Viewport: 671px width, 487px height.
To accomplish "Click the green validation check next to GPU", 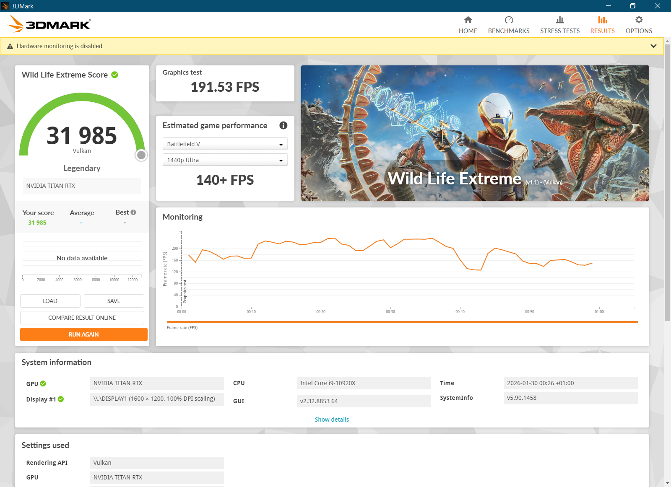I will [x=43, y=383].
